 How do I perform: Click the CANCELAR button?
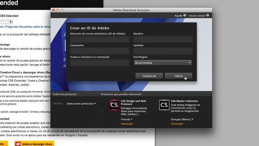(x=149, y=76)
